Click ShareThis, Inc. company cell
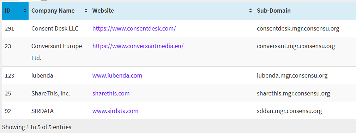 click(x=59, y=93)
